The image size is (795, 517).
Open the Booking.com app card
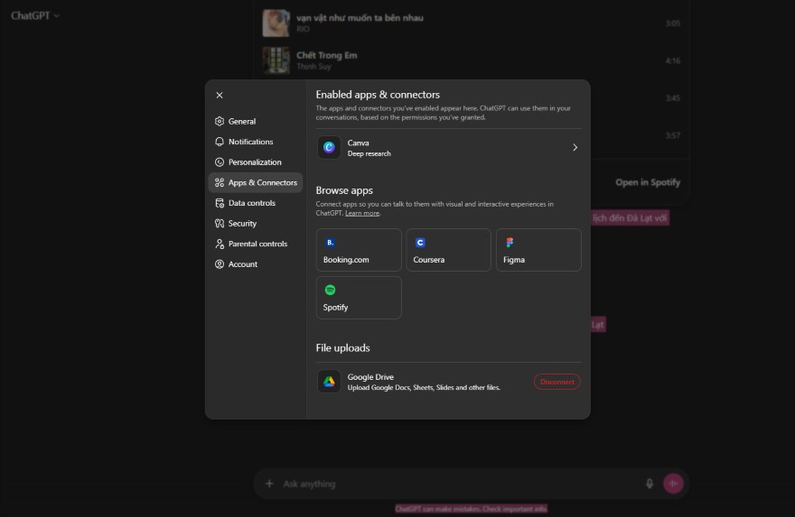pos(359,250)
